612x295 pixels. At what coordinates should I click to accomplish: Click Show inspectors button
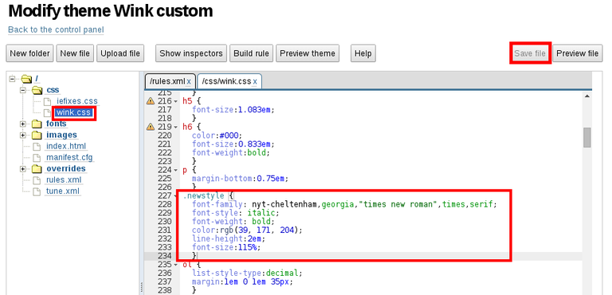[191, 53]
